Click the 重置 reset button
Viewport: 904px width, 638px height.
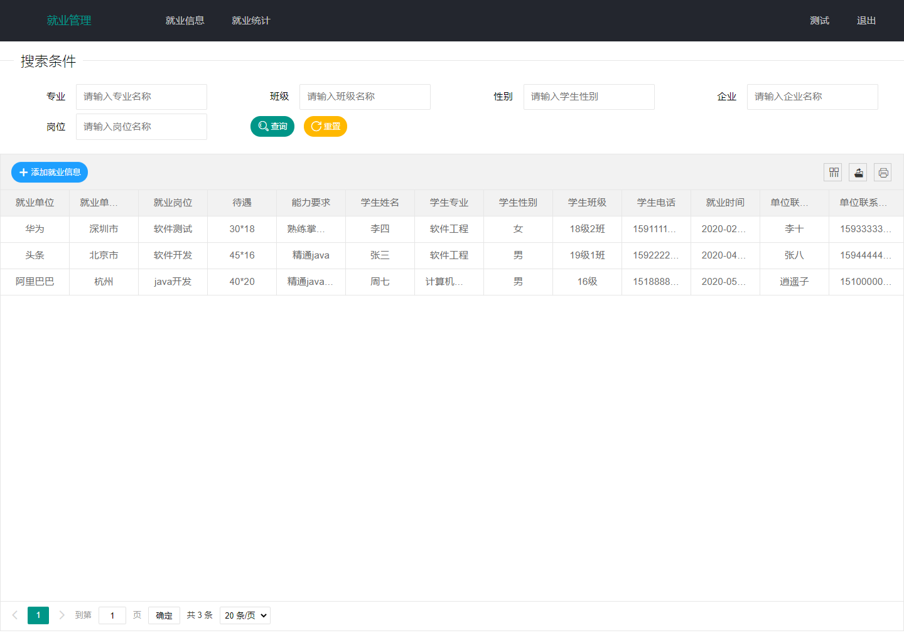pyautogui.click(x=325, y=127)
